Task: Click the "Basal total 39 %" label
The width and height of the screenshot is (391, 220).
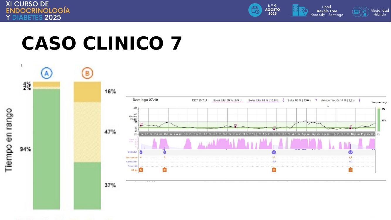Action: [x=228, y=100]
